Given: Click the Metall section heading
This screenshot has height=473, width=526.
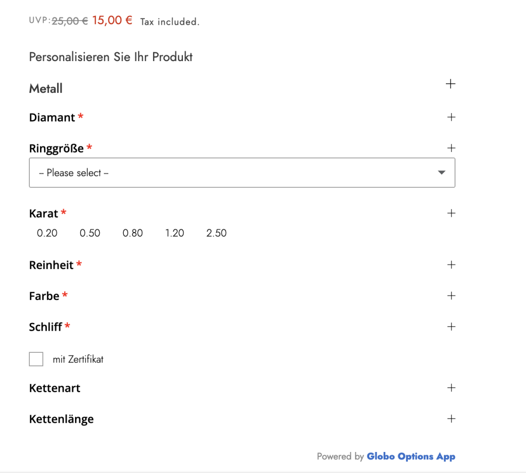Looking at the screenshot, I should coord(46,88).
